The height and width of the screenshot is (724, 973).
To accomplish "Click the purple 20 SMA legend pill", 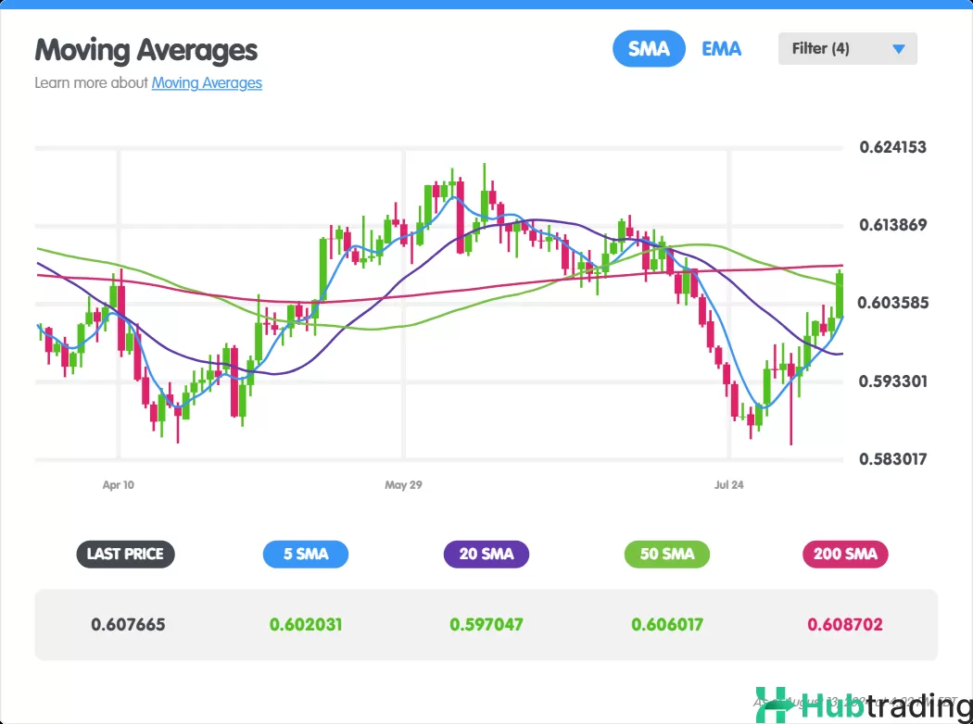I will pyautogui.click(x=486, y=555).
